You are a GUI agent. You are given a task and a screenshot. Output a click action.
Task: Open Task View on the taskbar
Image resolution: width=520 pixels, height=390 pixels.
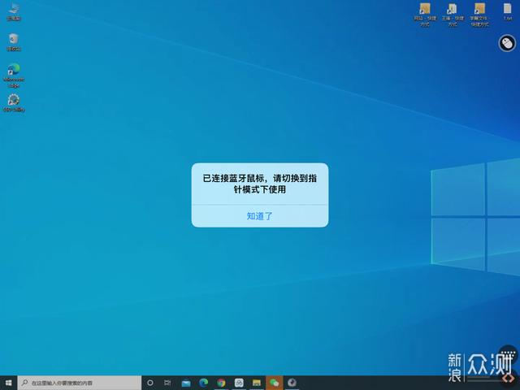pyautogui.click(x=167, y=383)
